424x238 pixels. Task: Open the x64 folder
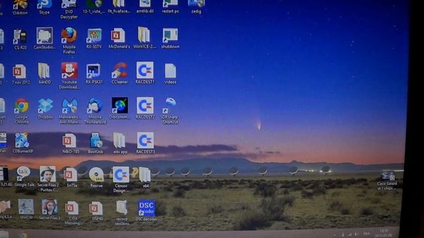tap(145, 177)
